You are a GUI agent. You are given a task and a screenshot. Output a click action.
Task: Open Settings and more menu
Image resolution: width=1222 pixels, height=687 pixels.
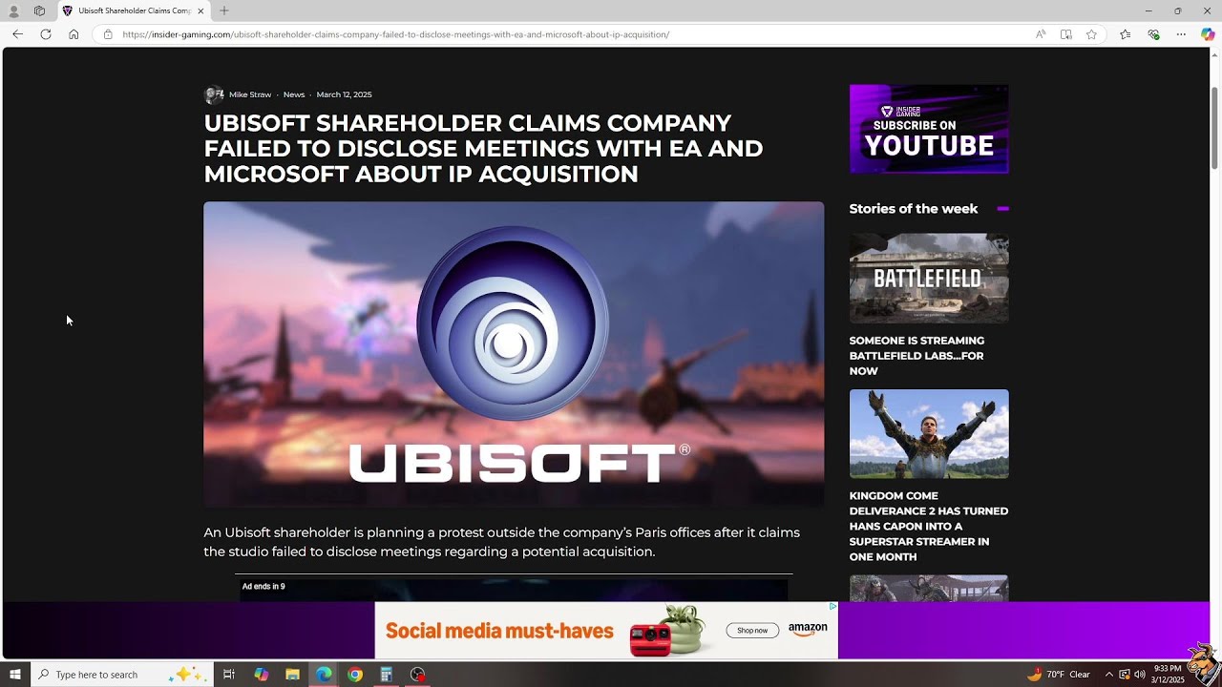(x=1181, y=34)
